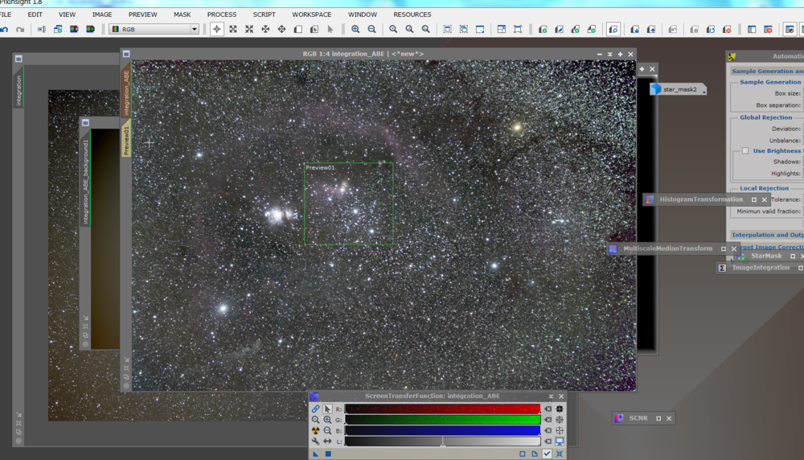Click STF zoom-in magnifier next to G channel

tap(327, 420)
